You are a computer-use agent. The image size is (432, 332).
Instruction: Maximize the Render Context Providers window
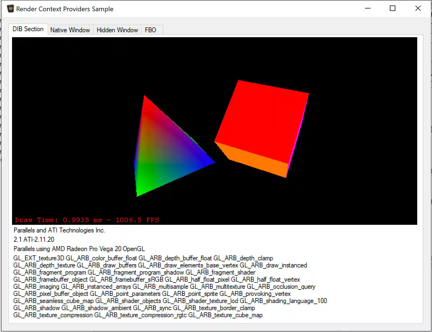(x=393, y=8)
